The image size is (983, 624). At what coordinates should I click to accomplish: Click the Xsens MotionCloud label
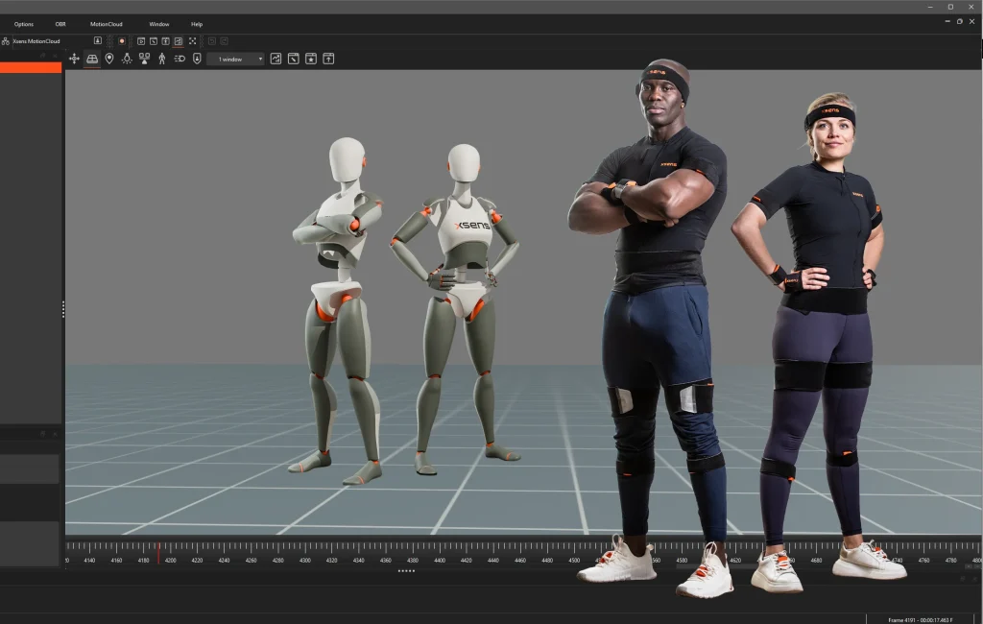(x=36, y=41)
